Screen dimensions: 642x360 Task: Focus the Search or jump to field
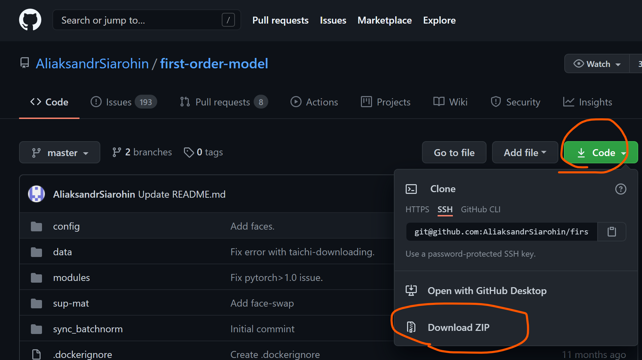(146, 20)
